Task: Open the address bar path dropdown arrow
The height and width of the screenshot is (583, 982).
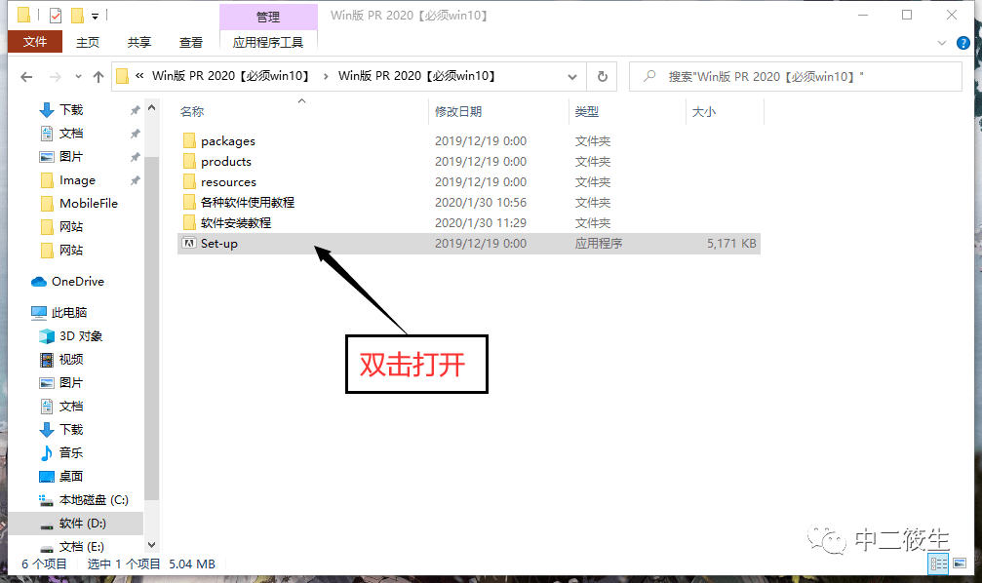Action: pyautogui.click(x=572, y=77)
